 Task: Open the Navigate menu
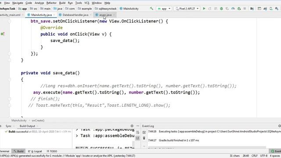pyautogui.click(x=18, y=3)
